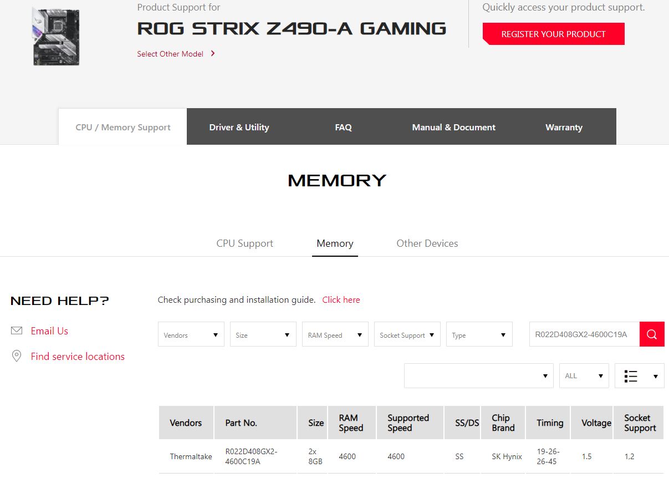Screen dimensions: 669x478
Task: Click the Chip Brand column header
Action: pyautogui.click(x=503, y=423)
